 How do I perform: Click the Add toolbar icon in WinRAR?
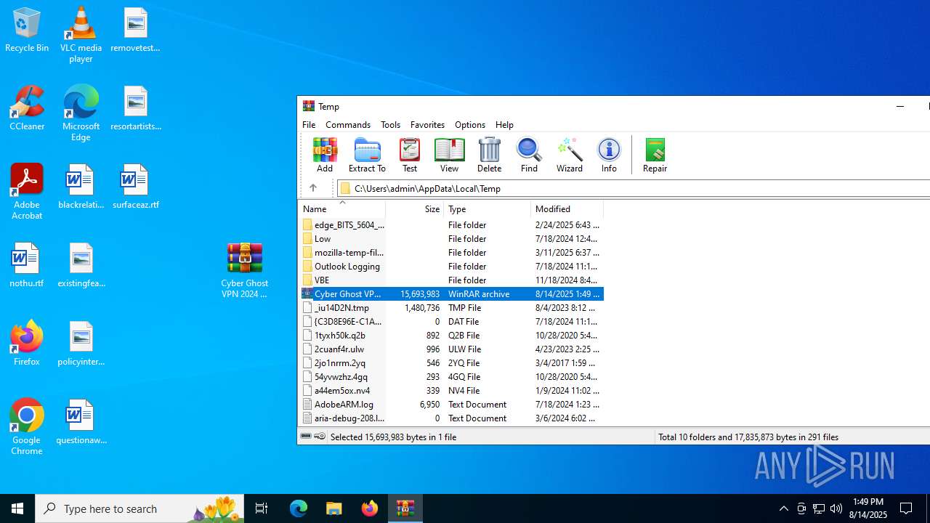pos(325,155)
